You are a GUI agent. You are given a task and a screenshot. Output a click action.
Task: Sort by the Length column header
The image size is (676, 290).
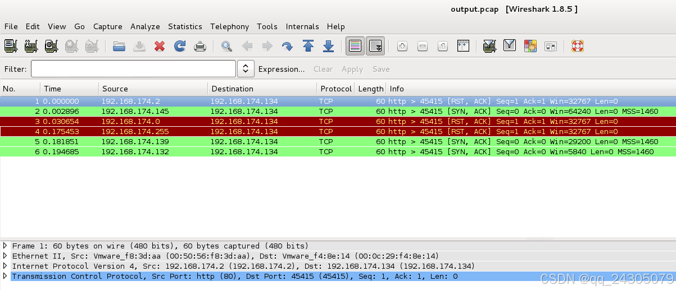(x=370, y=89)
